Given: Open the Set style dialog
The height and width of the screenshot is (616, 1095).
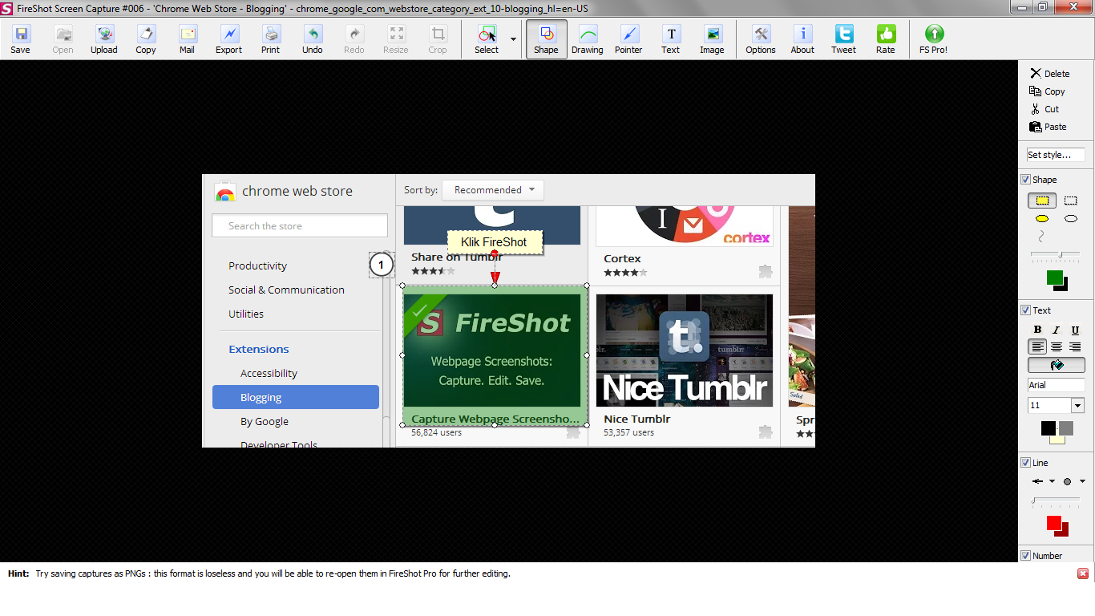Looking at the screenshot, I should coord(1055,155).
